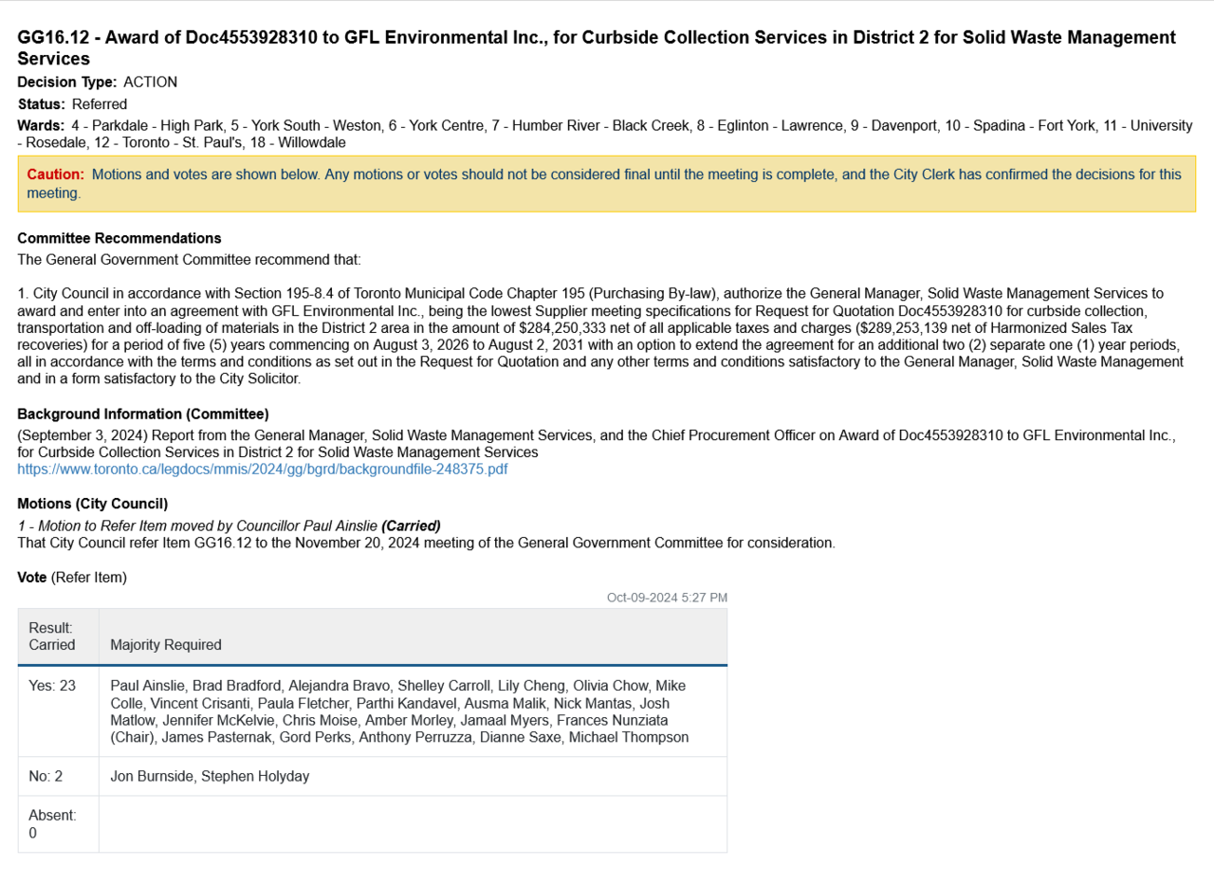
Task: Click the Background Information (Committee) heading
Action: coord(142,415)
